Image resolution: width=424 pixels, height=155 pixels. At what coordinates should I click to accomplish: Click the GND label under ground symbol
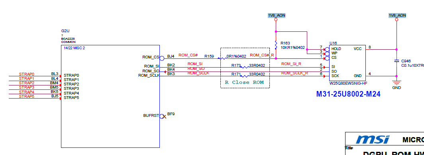[397, 87]
